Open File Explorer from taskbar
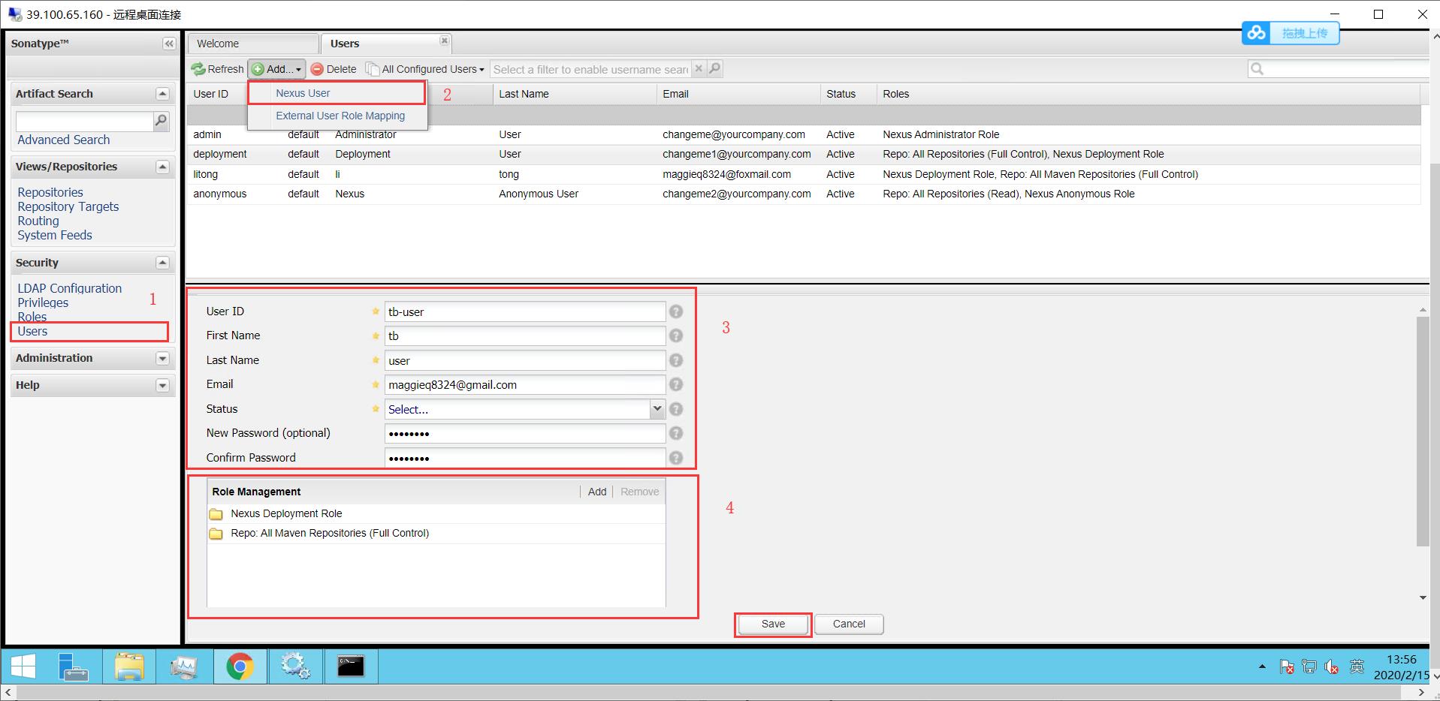Viewport: 1440px width, 701px height. (129, 666)
